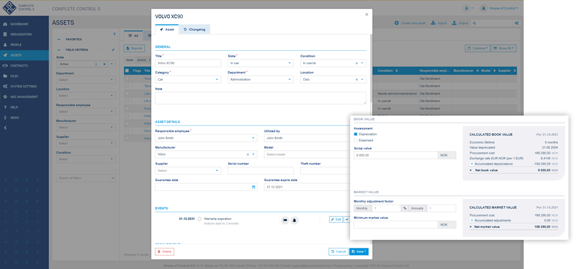The image size is (582, 269).
Task: Click the Save button
Action: tap(359, 251)
